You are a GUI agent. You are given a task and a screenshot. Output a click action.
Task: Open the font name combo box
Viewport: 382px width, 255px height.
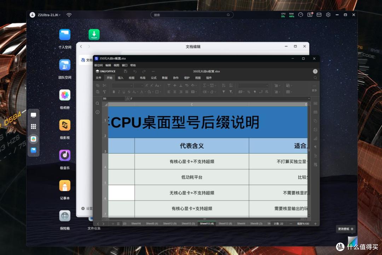(x=122, y=86)
